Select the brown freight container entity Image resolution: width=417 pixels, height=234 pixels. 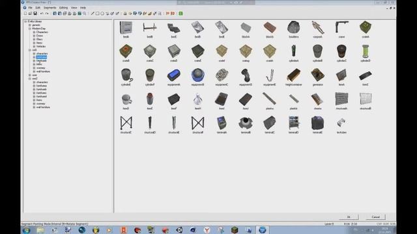pos(294,75)
